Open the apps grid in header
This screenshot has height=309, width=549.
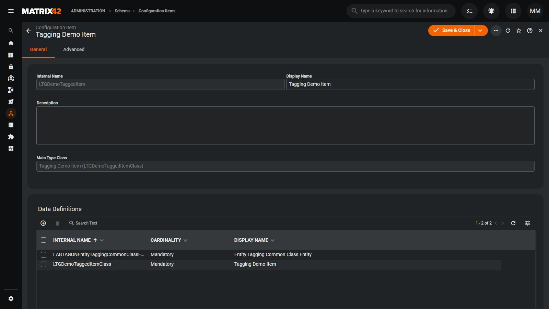[513, 11]
